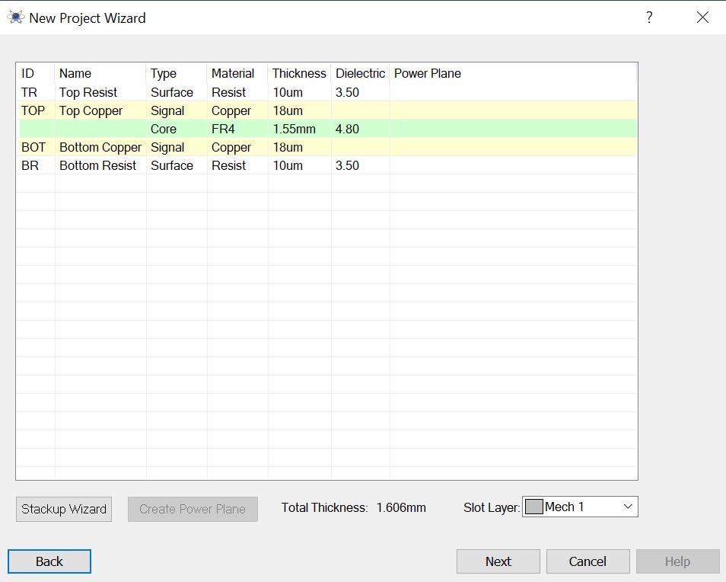
Task: Click the Power Plane column header
Action: [428, 73]
